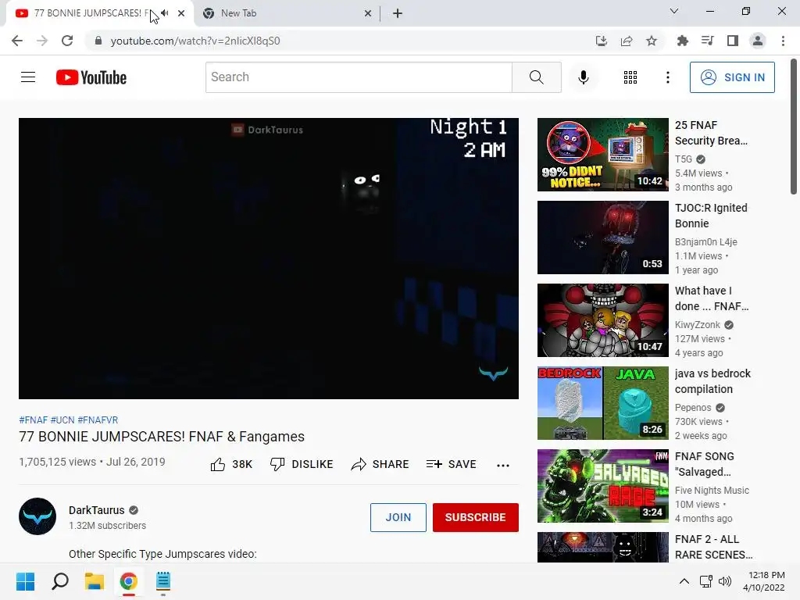Open java vs bedrock compilation thumbnail
This screenshot has height=600, width=800.
pos(602,403)
